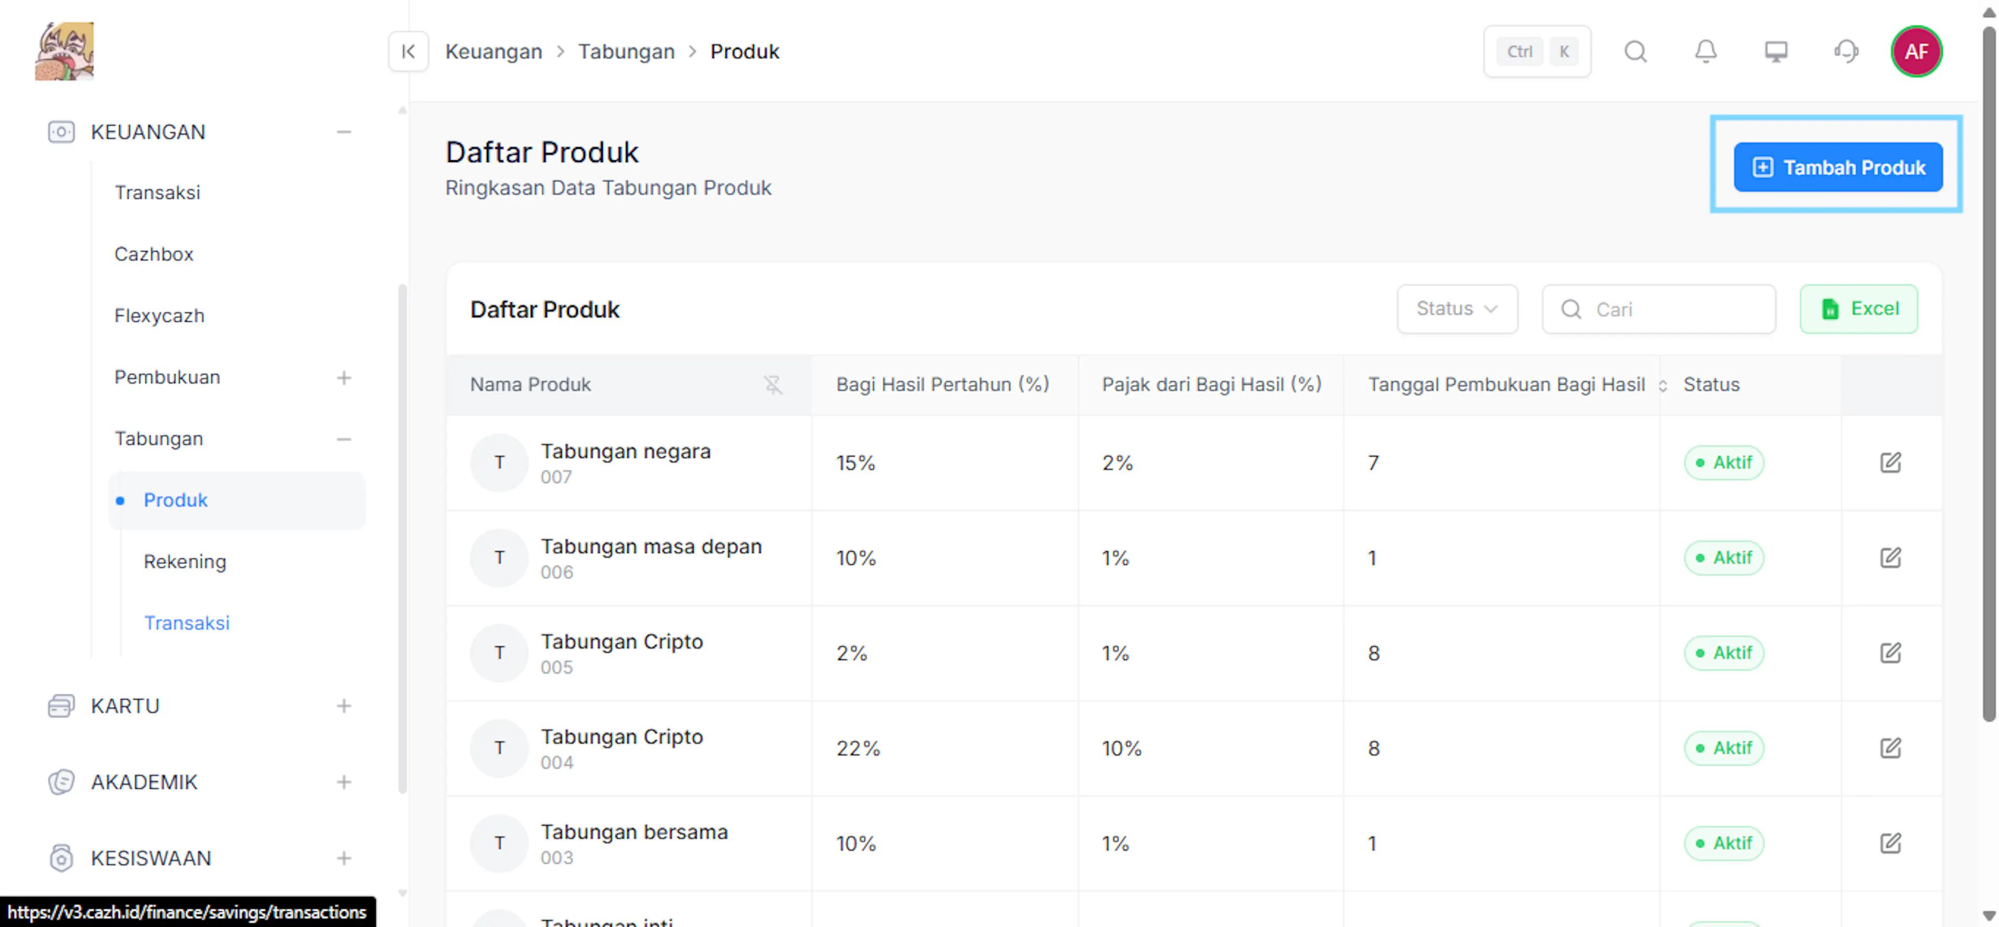Click the Pajak dari Bagi Hasil (%) header

click(x=1211, y=385)
